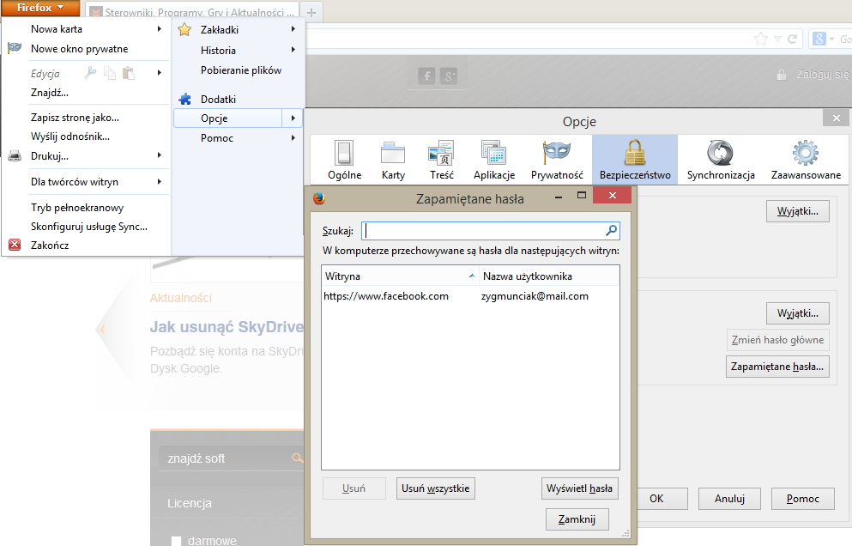Click the Google search engine icon
This screenshot has width=852, height=546.
819,39
